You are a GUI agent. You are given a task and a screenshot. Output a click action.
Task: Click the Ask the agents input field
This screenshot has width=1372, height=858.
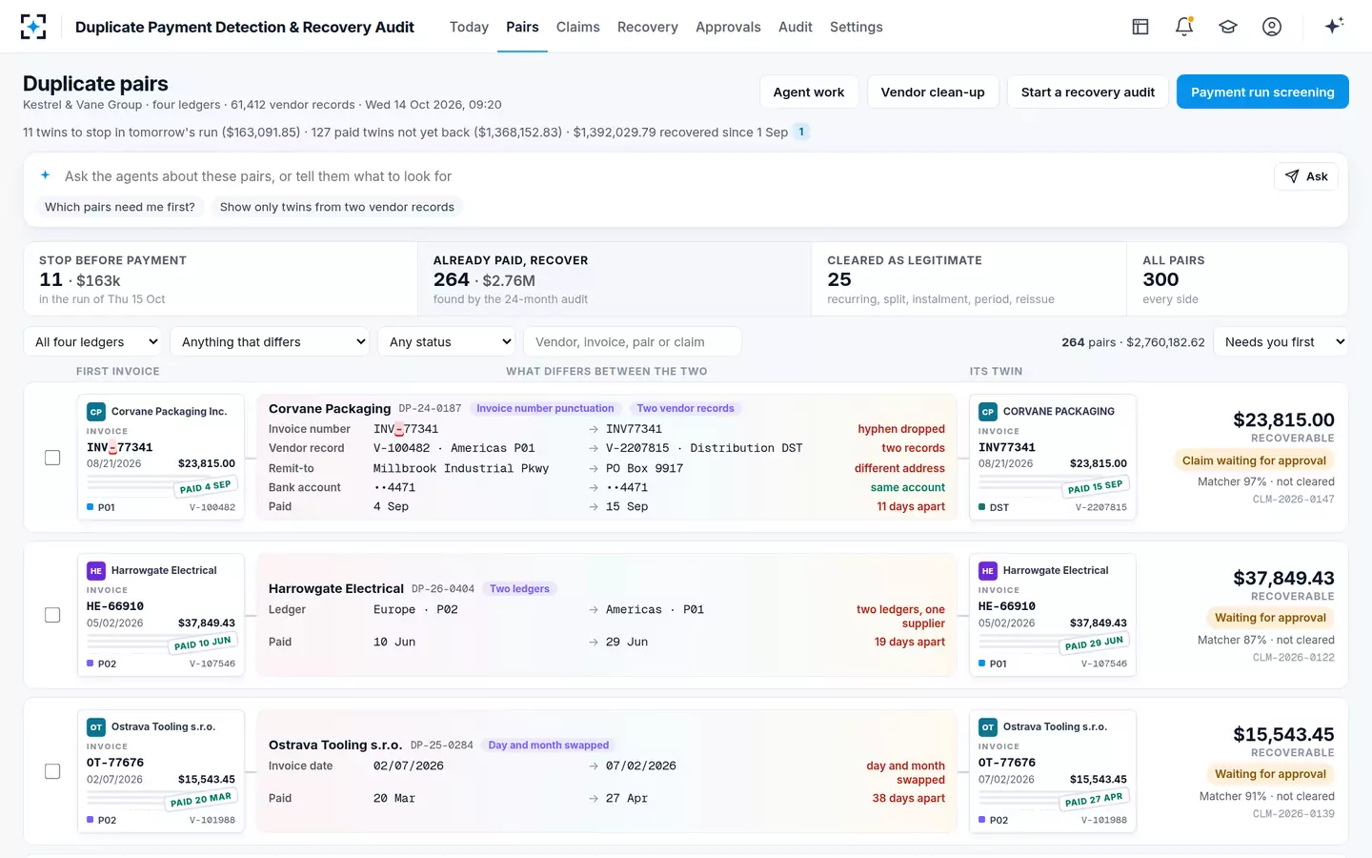[662, 176]
